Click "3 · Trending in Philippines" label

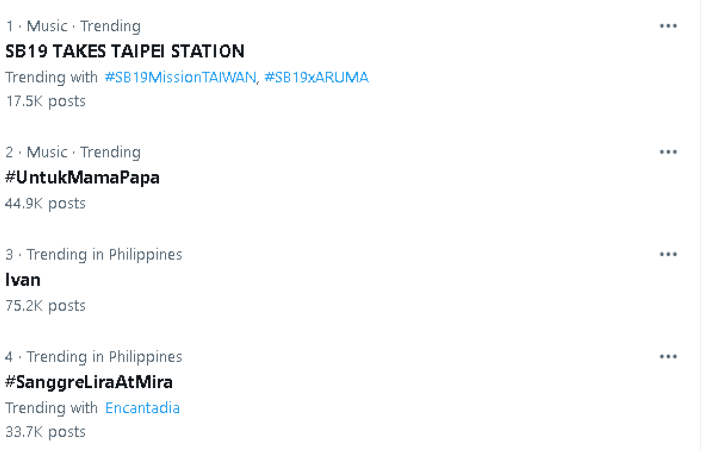(93, 255)
